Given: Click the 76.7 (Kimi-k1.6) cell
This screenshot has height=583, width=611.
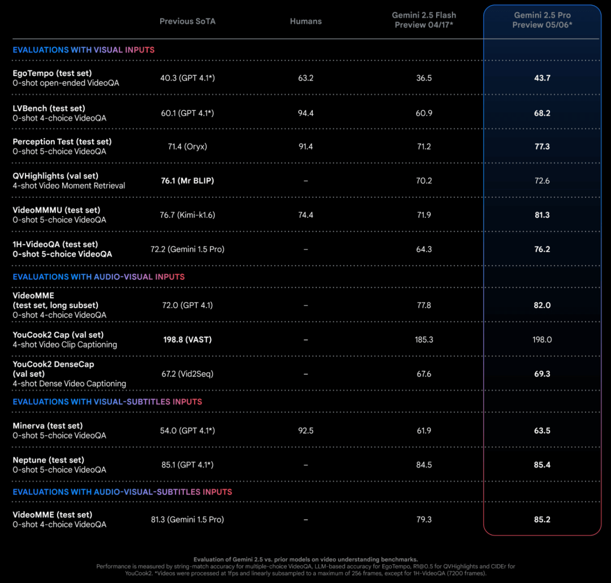Looking at the screenshot, I should pos(187,215).
